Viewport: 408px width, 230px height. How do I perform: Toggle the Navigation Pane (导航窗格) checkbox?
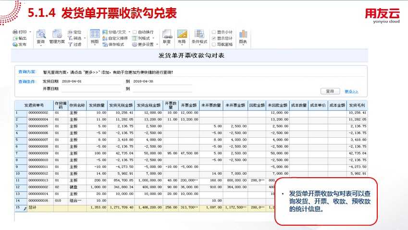[x=214, y=44]
